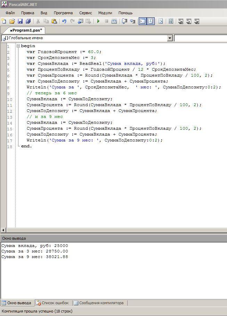Viewport: 227px width, 316px height.
Task: Paste from clipboard using toolbar icon
Action: click(x=54, y=21)
